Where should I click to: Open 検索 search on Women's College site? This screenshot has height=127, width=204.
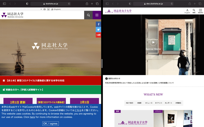[x=194, y=11]
